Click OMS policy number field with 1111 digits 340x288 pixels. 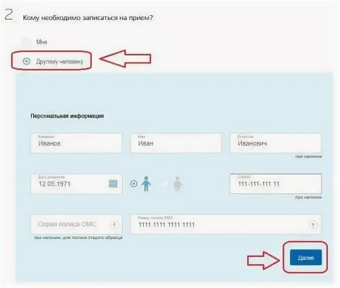coord(226,224)
